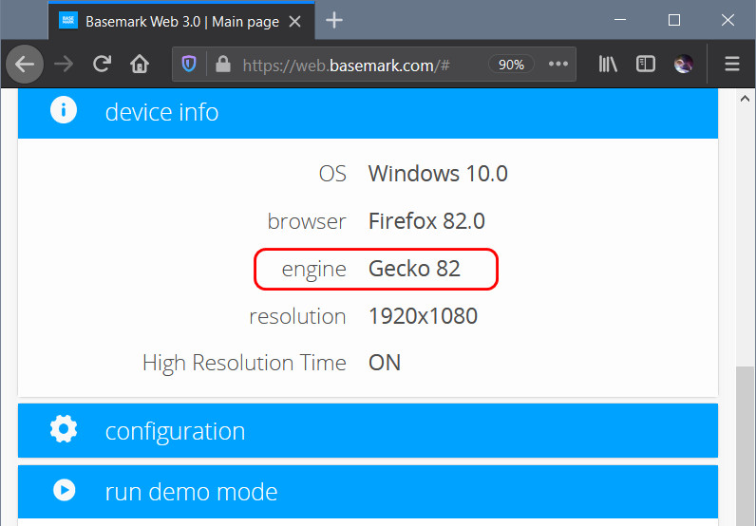Reset the 90% zoom level badge
756x526 pixels.
511,65
